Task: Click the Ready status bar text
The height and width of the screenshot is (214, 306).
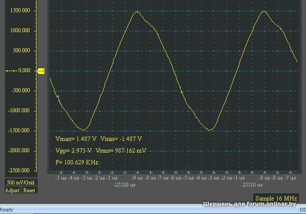Action: point(7,210)
